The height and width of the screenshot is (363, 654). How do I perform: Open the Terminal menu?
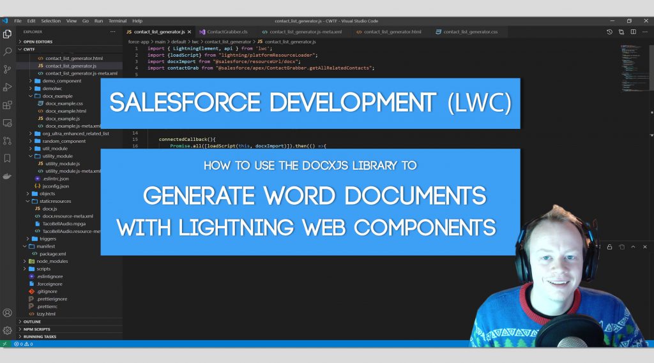(x=118, y=21)
